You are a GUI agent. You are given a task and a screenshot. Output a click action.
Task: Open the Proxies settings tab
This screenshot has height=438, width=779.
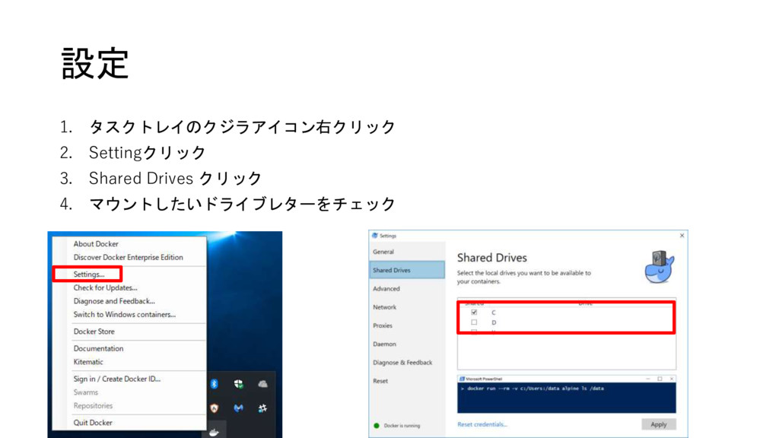coord(383,325)
